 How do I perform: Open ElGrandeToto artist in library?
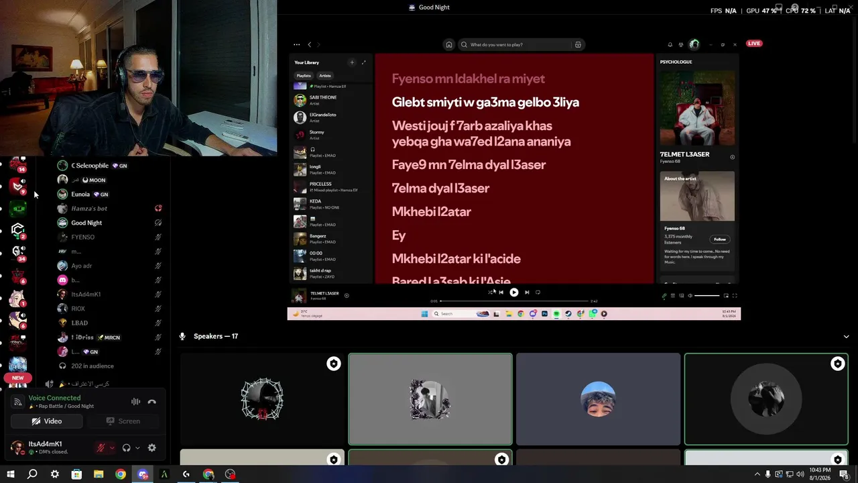point(332,117)
